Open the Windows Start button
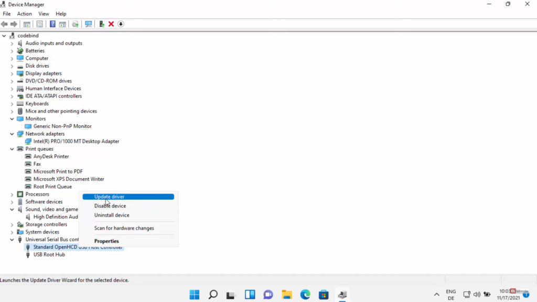Screen dimensions: 537x302 (195, 295)
